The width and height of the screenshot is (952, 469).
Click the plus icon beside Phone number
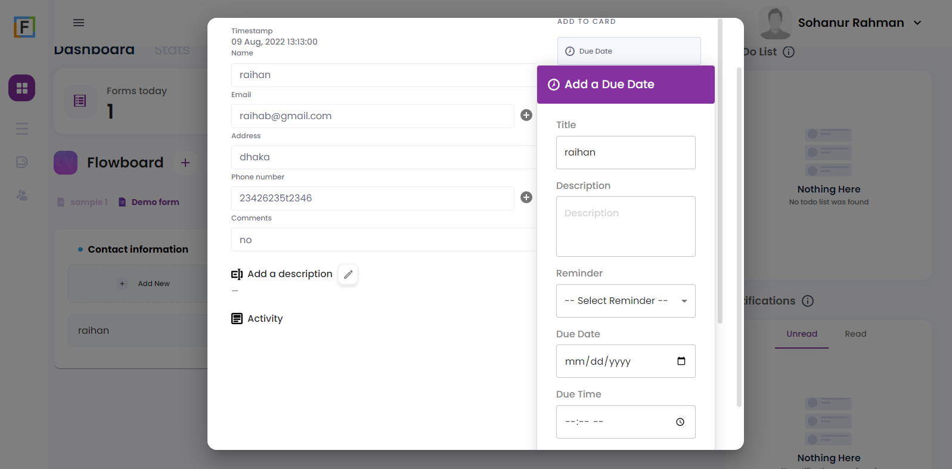pyautogui.click(x=526, y=197)
